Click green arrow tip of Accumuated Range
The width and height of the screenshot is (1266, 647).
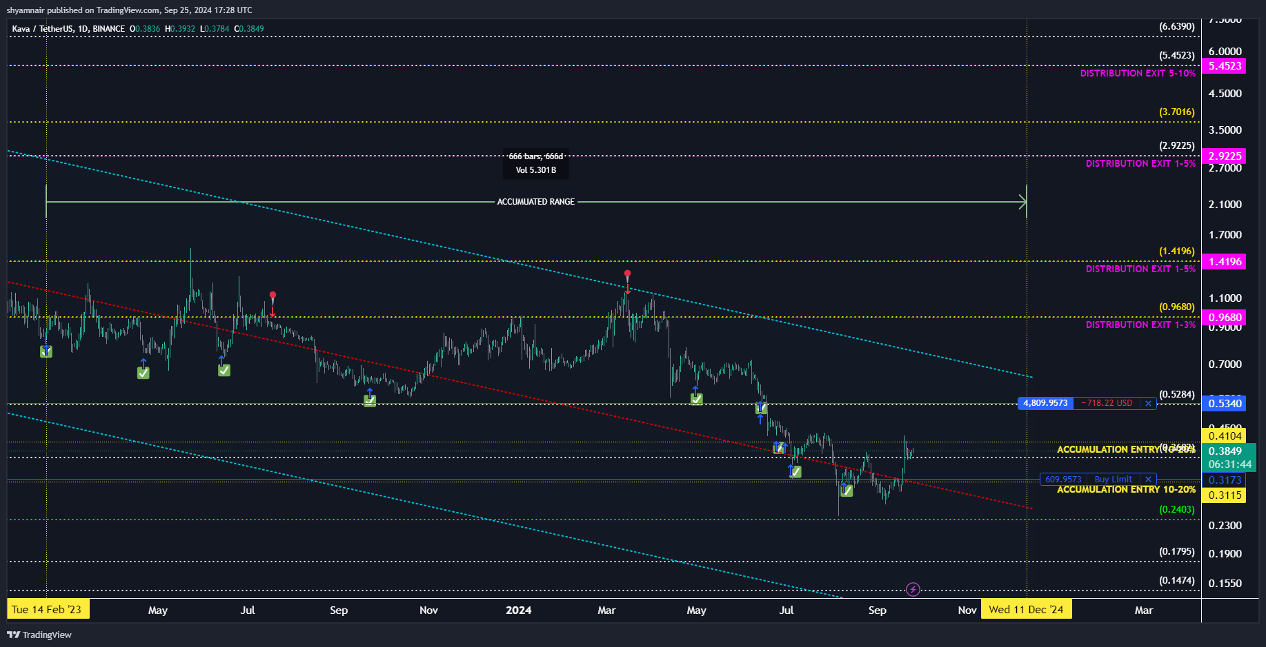tap(1024, 202)
